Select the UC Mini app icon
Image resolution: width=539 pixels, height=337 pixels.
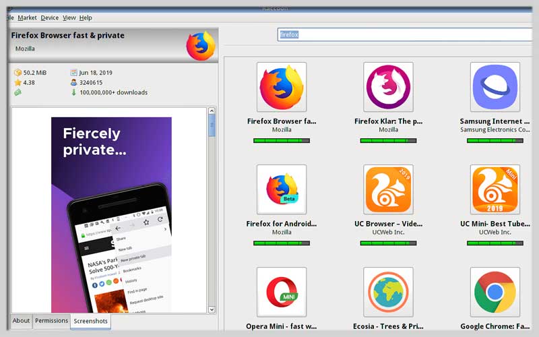click(495, 189)
